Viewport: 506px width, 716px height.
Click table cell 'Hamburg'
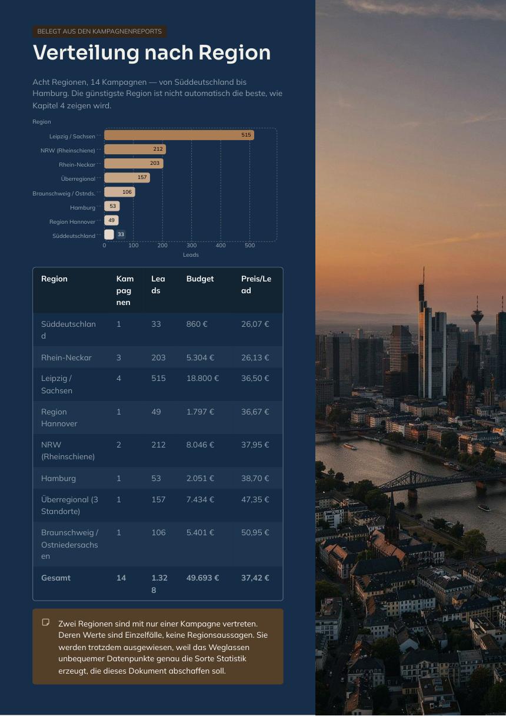coord(58,478)
